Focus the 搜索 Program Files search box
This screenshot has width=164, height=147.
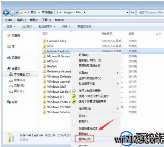tap(151, 13)
